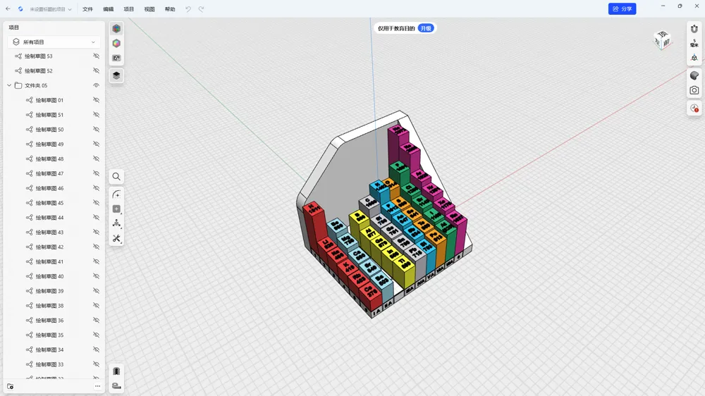The width and height of the screenshot is (705, 396).
Task: Undo the last action
Action: [188, 9]
